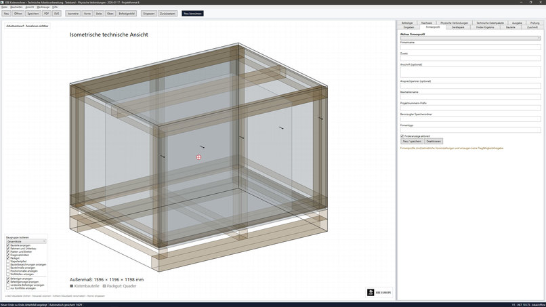Toggle Befestiger anzeigen checkbox
Screen dimensions: 546x307
[x=8, y=279]
